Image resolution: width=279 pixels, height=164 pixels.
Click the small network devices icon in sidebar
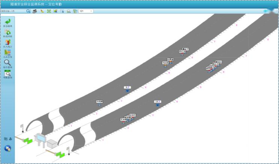(x=6, y=139)
